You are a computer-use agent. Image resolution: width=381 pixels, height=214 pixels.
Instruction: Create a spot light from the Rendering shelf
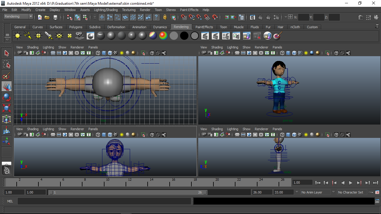coord(48,36)
